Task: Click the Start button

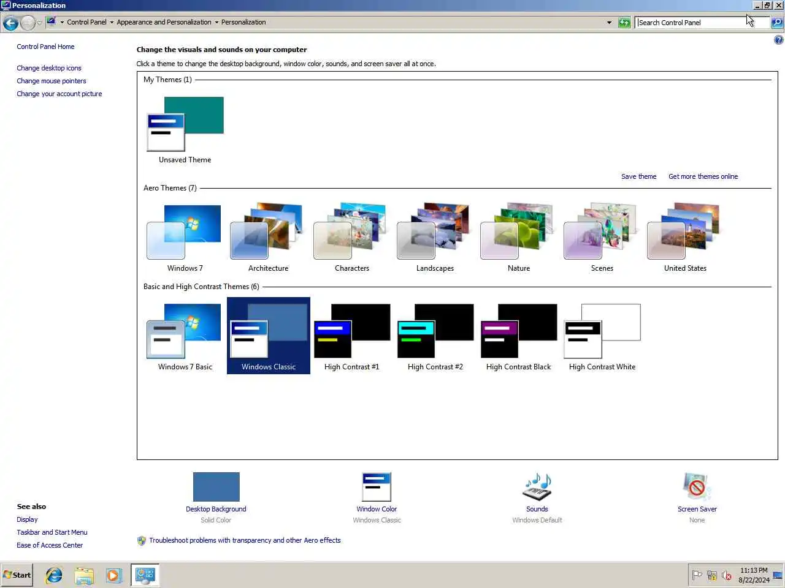Action: (17, 575)
